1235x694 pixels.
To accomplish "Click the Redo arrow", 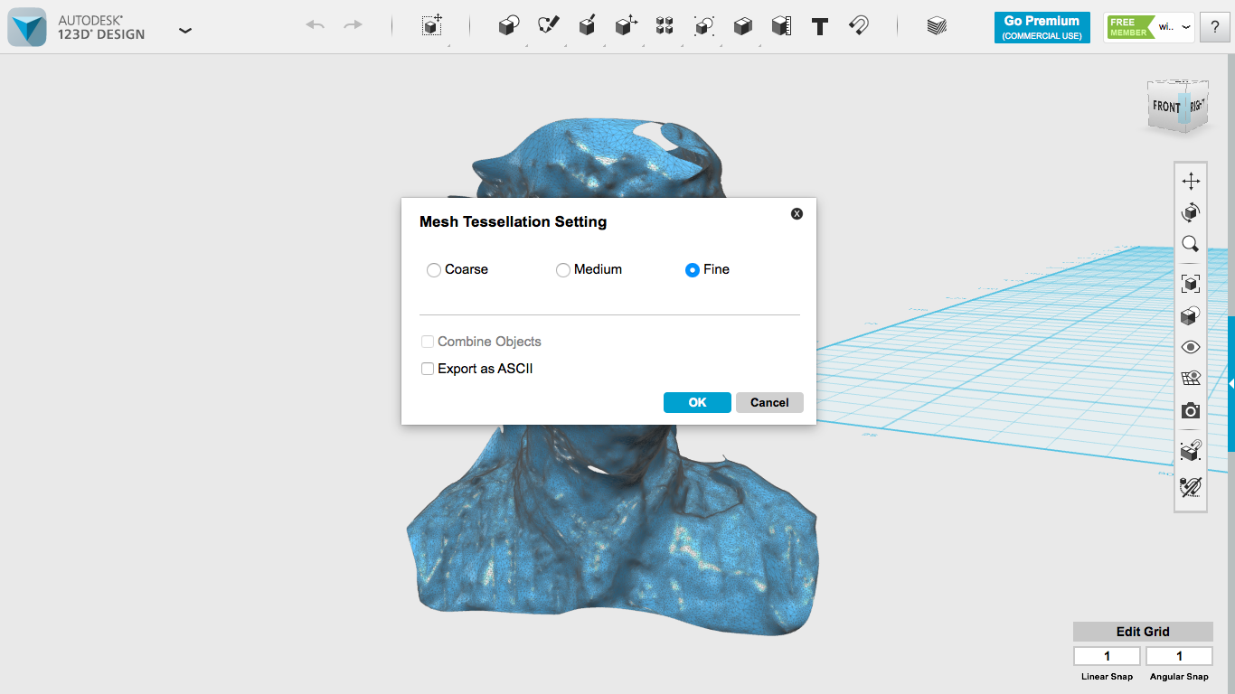I will [x=353, y=25].
